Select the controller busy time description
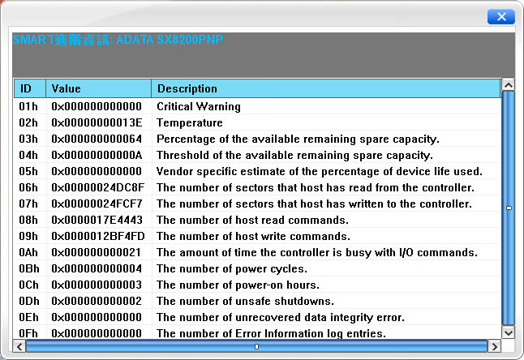Image resolution: width=524 pixels, height=360 pixels. (x=317, y=252)
